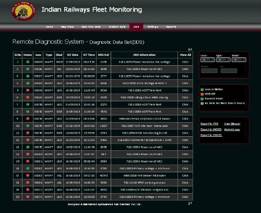Click the 'IST Date' column header
The width and height of the screenshot is (261, 213).
(x=73, y=55)
